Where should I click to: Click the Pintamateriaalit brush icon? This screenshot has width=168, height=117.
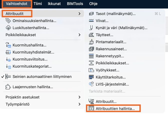pyautogui.click(x=91, y=42)
